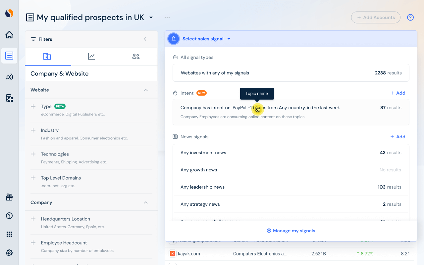
Task: Open the help circle icon in sidebar
Action: 9,216
